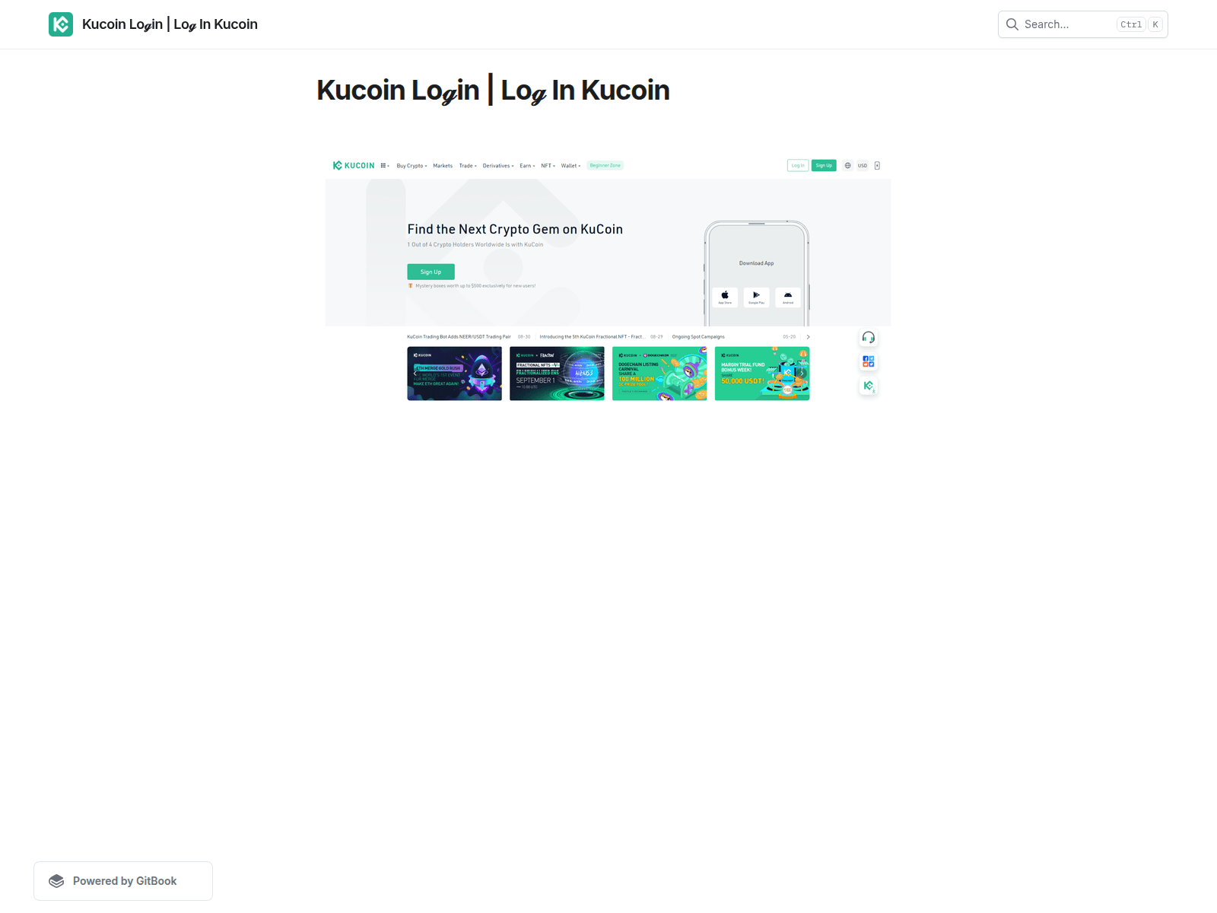The width and height of the screenshot is (1217, 913).
Task: Click the right chevron after the announcements ticker
Action: [x=808, y=336]
